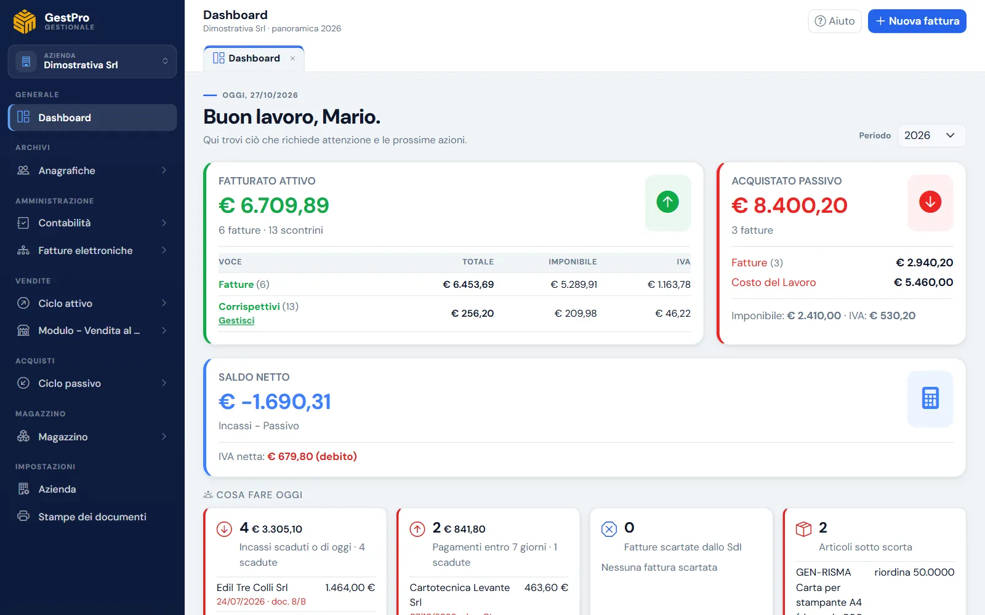Expand the Fatture elettroniche chevron

[164, 250]
